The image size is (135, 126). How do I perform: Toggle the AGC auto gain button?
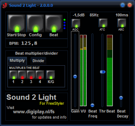[76, 23]
